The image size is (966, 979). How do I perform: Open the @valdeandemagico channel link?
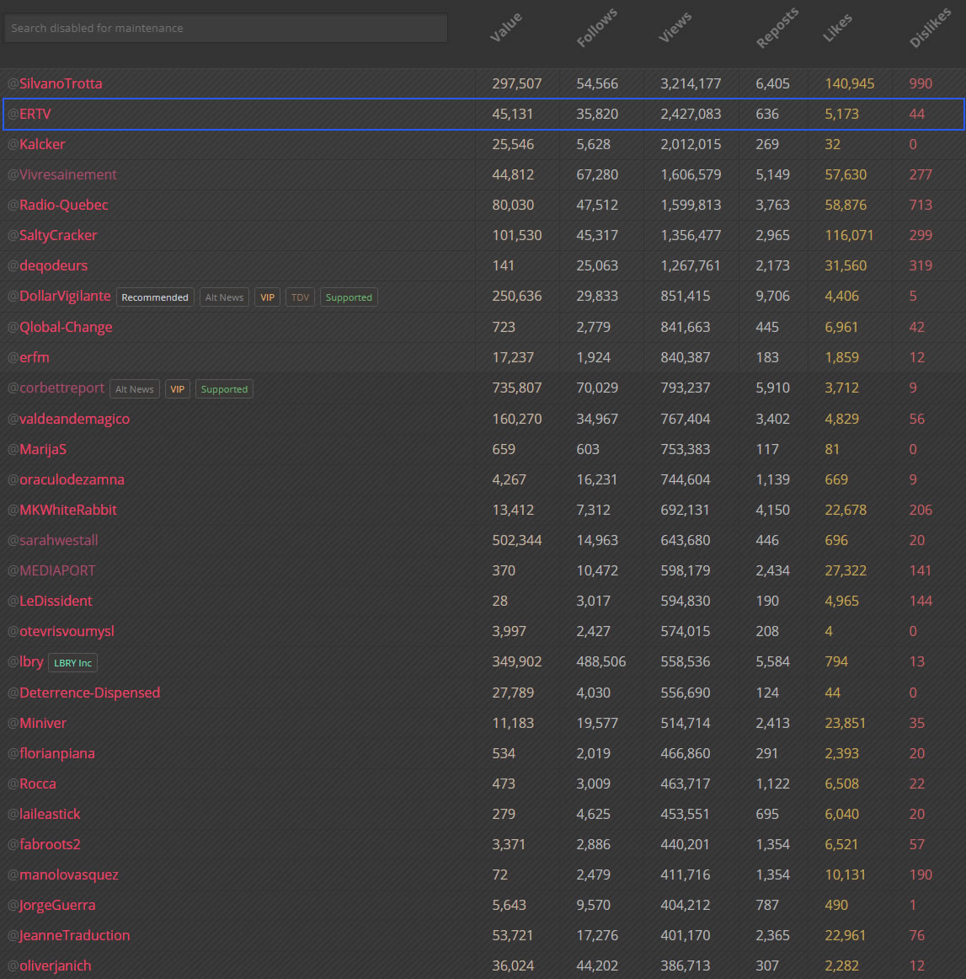point(69,419)
